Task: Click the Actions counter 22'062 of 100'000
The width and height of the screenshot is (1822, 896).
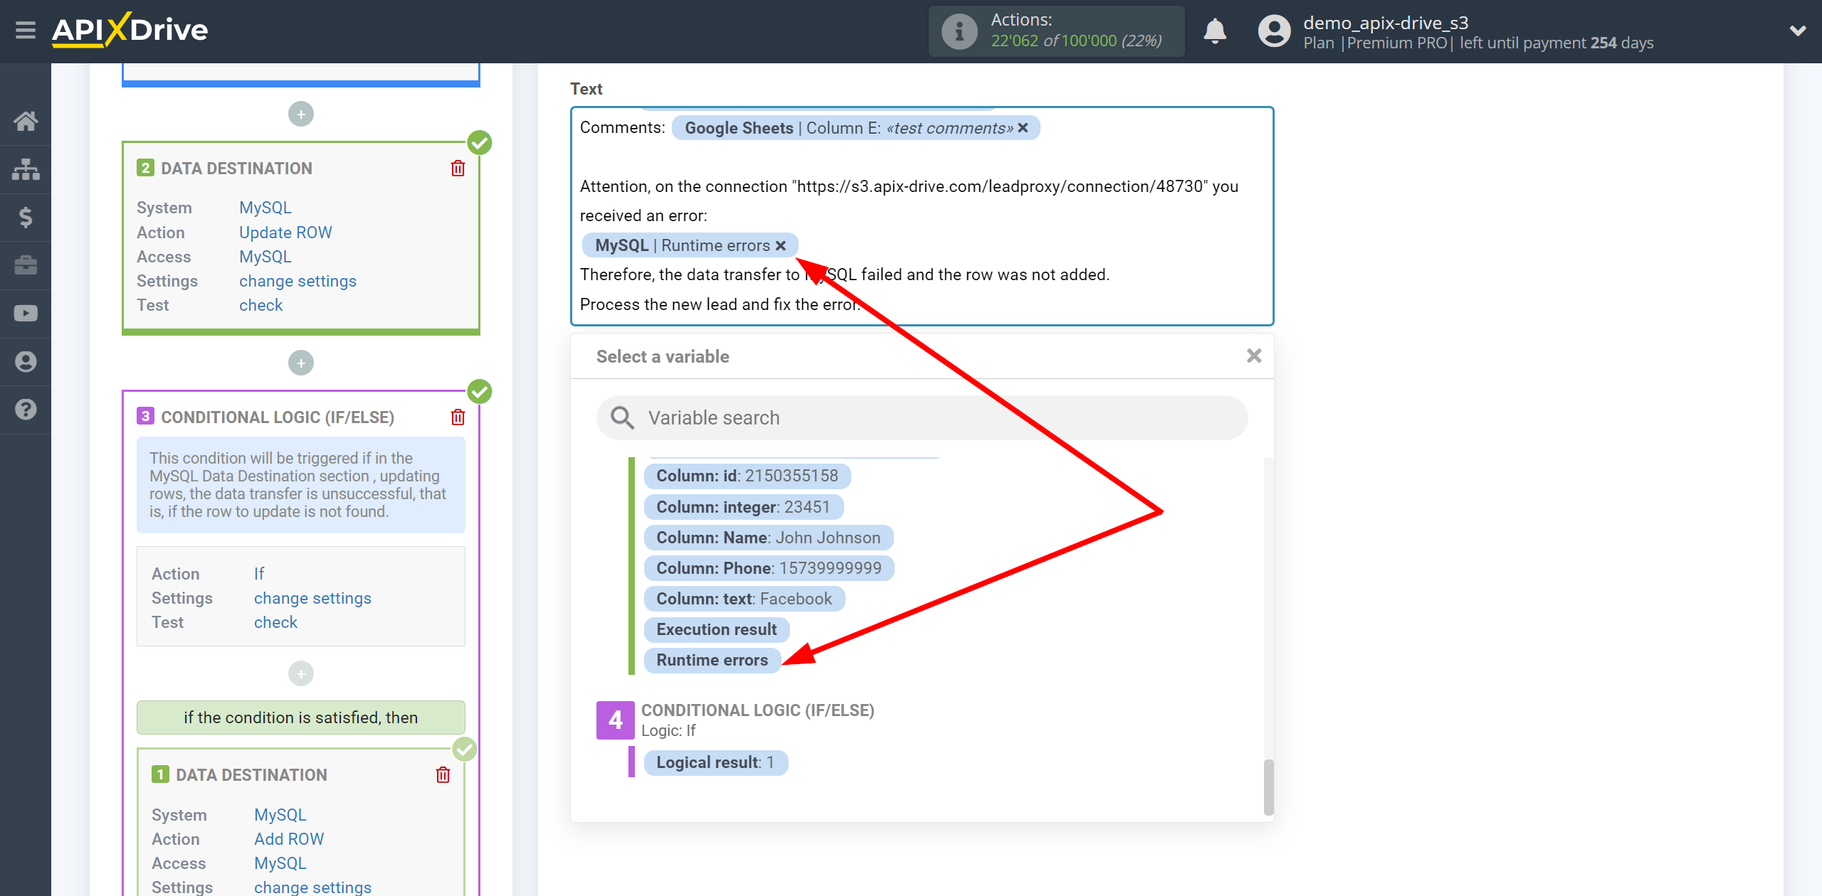Action: [x=1076, y=41]
